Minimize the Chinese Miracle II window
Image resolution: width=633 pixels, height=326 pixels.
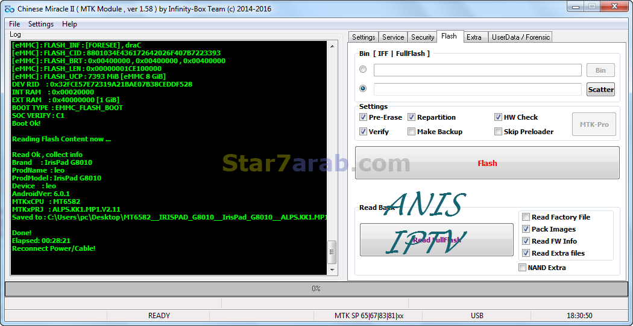click(x=576, y=6)
